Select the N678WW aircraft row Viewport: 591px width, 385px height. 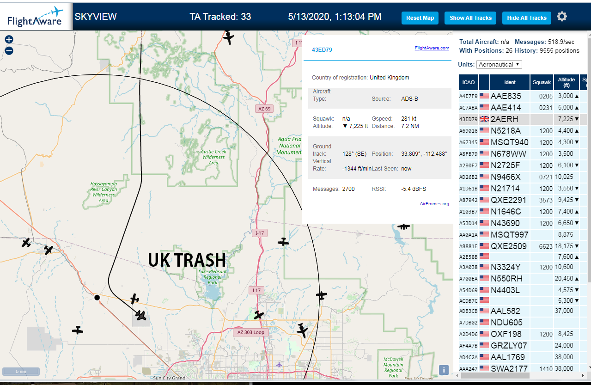click(x=523, y=154)
